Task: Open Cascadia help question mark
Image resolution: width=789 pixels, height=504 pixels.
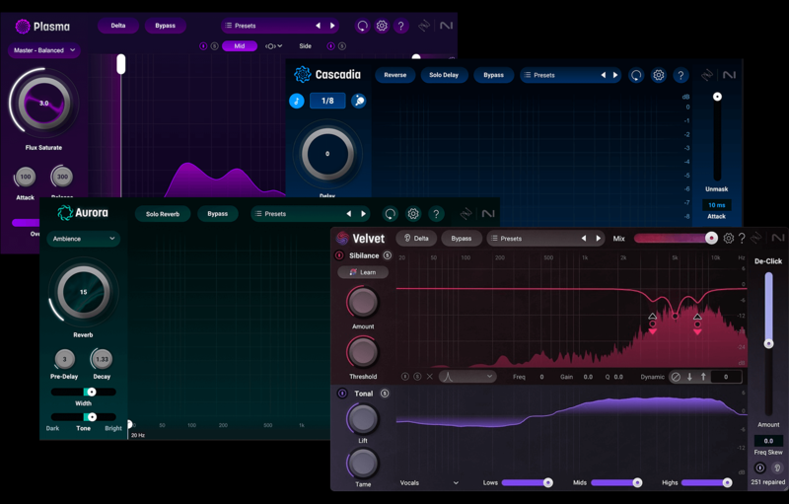Action: point(681,75)
